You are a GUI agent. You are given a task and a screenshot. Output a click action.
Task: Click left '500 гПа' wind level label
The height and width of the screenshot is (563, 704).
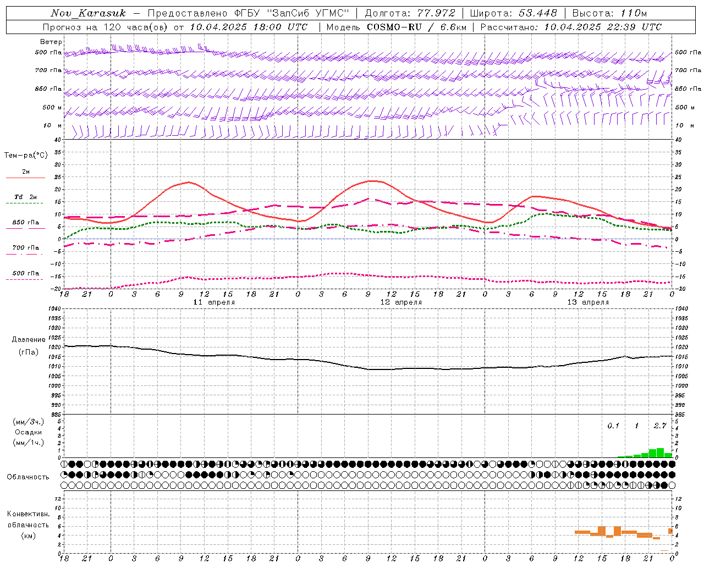coord(48,53)
